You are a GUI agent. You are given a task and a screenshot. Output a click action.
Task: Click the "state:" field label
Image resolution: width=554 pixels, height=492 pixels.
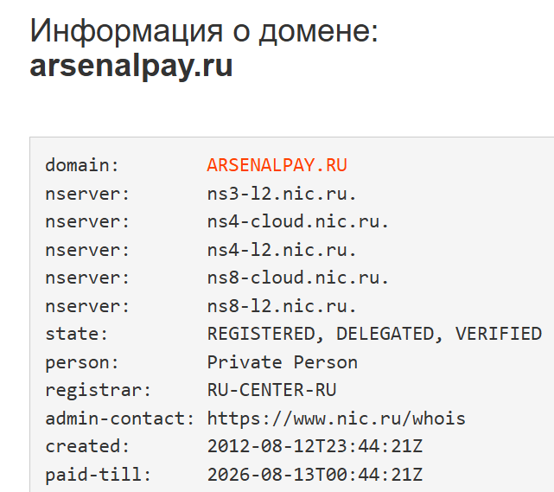pos(77,334)
